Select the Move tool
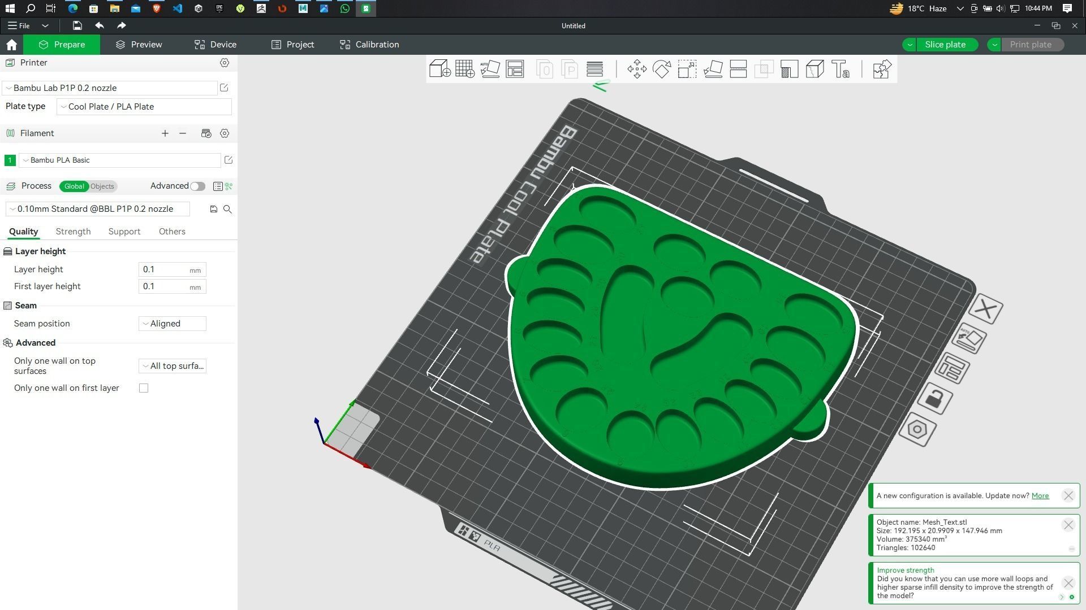This screenshot has height=610, width=1086. [637, 69]
